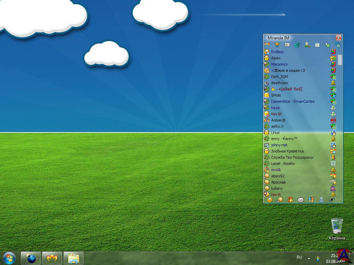
Task: Click the contact card icon in toolbar
Action: point(287,45)
